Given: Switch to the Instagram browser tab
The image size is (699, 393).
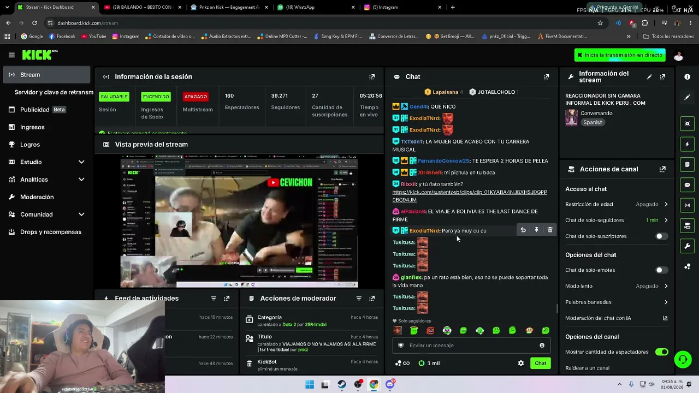Looking at the screenshot, I should pyautogui.click(x=401, y=8).
